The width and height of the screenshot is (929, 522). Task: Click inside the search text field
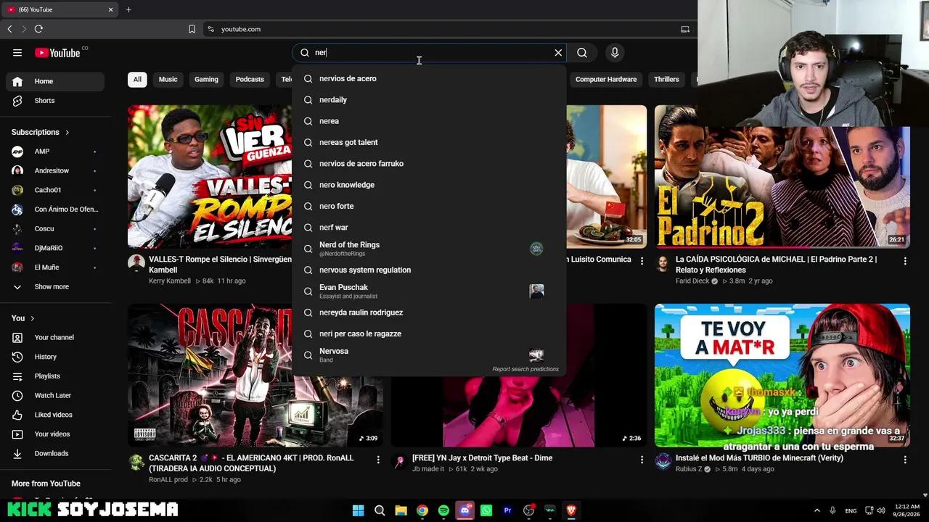click(x=428, y=52)
